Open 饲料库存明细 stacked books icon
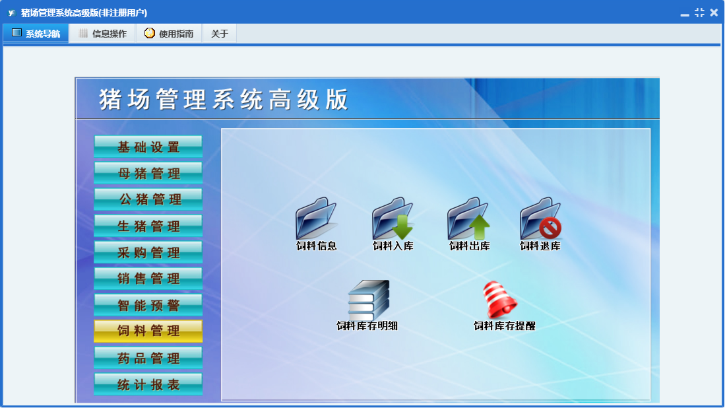Screen dimensions: 725x408 click(x=369, y=300)
